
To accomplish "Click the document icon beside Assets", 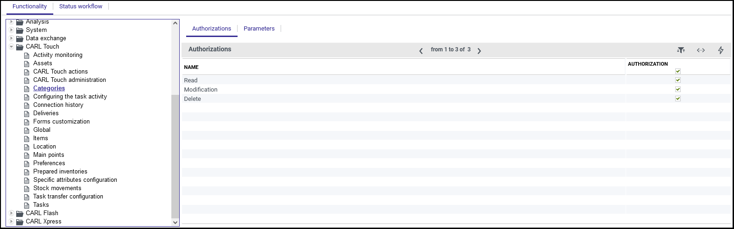I will [27, 63].
